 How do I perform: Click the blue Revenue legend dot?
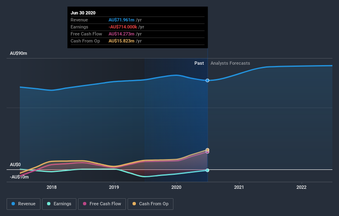[13, 204]
